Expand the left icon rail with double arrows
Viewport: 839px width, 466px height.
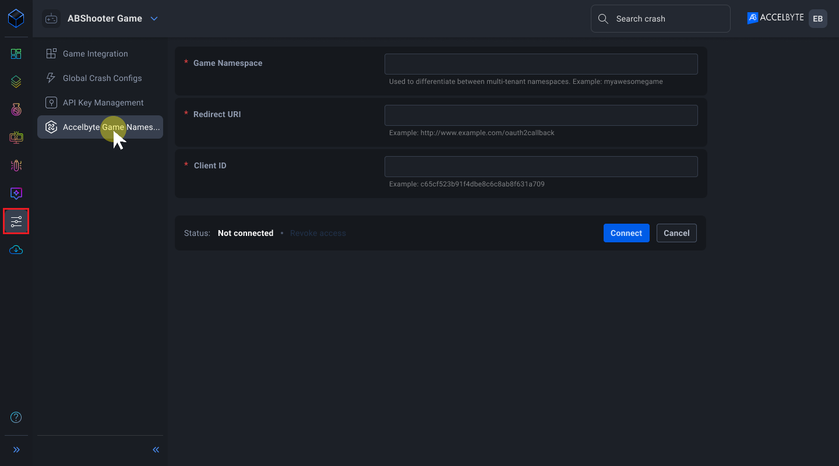(x=16, y=450)
